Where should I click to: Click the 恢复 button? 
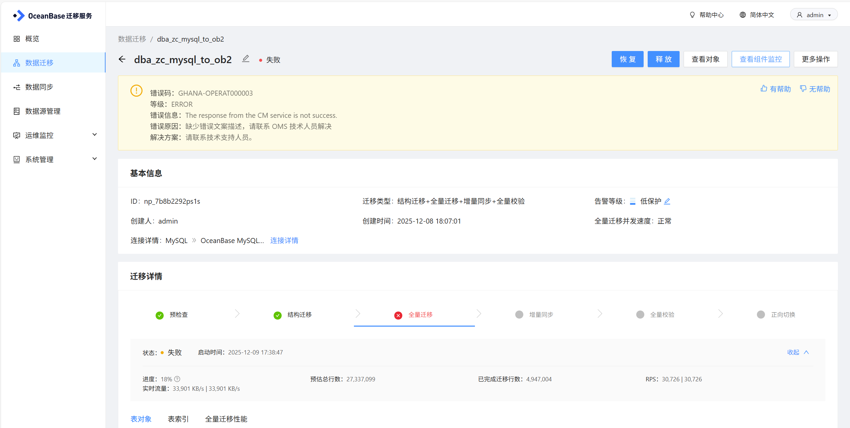(627, 59)
